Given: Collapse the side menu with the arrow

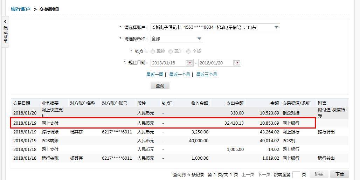Looking at the screenshot, I should tap(5, 22).
